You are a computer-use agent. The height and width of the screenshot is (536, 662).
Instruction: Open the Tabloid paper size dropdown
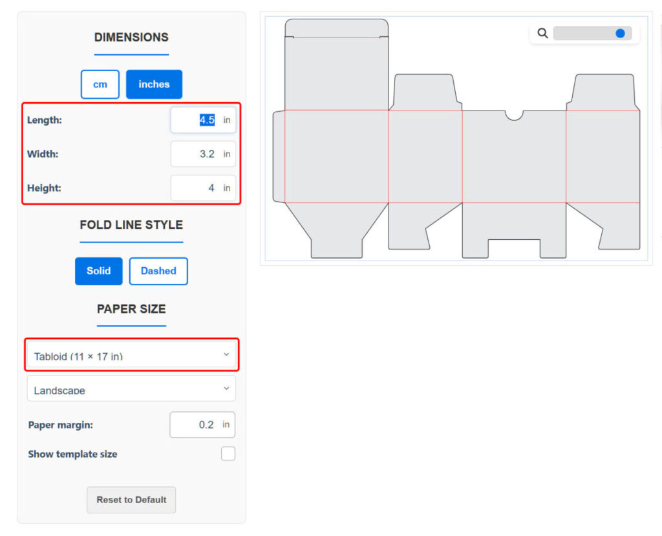[131, 355]
